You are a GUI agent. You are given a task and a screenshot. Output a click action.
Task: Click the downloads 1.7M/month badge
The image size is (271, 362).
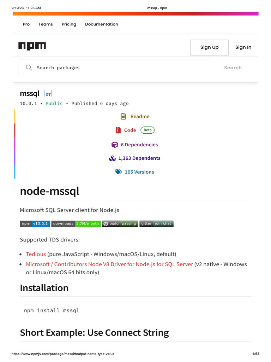click(x=76, y=223)
